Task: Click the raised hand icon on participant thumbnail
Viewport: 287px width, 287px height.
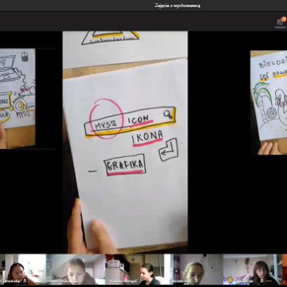Action: pyautogui.click(x=230, y=280)
